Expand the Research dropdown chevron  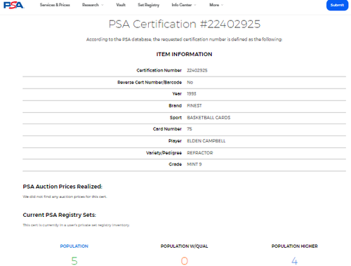coord(102,5)
